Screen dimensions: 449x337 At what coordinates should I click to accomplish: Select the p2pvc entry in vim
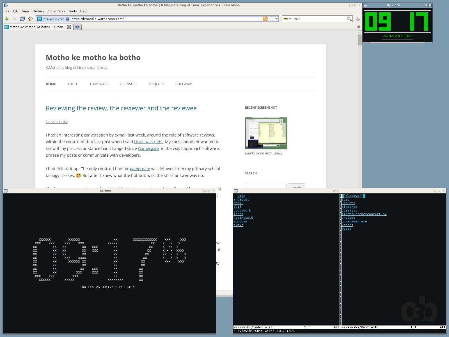click(238, 225)
